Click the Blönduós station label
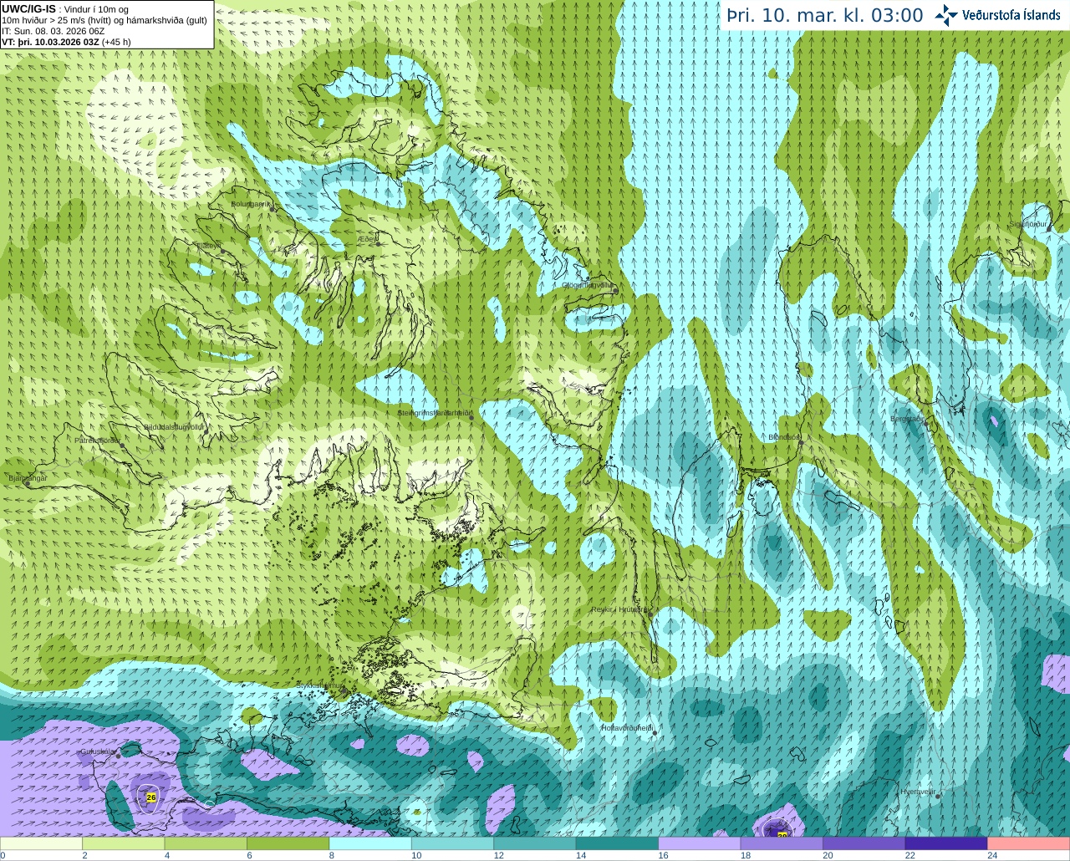1070x861 pixels. (784, 436)
